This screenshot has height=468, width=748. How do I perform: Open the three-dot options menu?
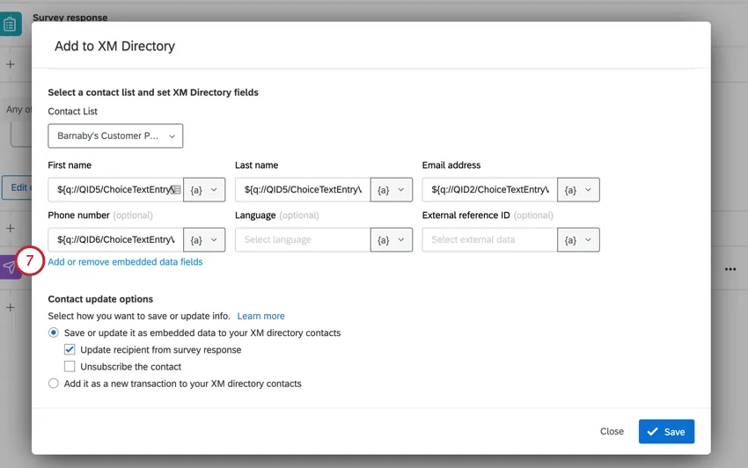730,269
